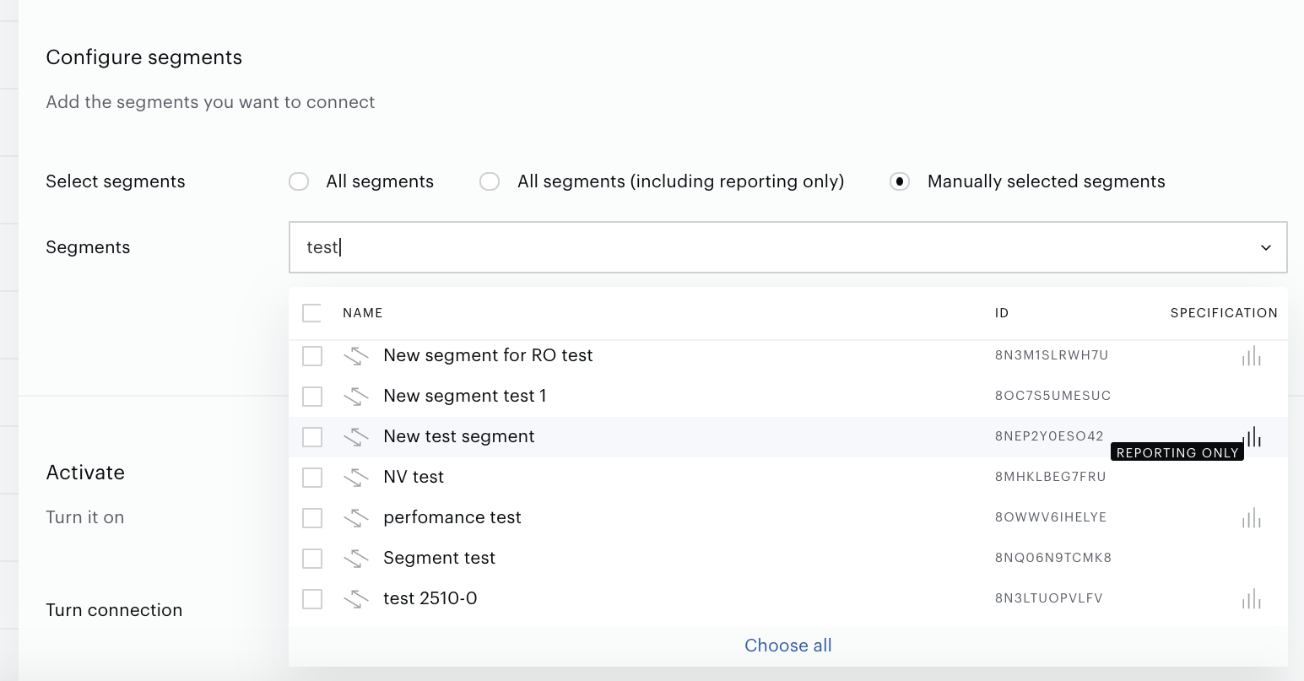Click the Activate section heading
The height and width of the screenshot is (681, 1304).
[85, 473]
